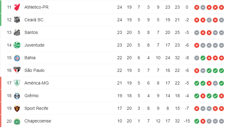Click Bahia's green win form icon

pos(203,58)
